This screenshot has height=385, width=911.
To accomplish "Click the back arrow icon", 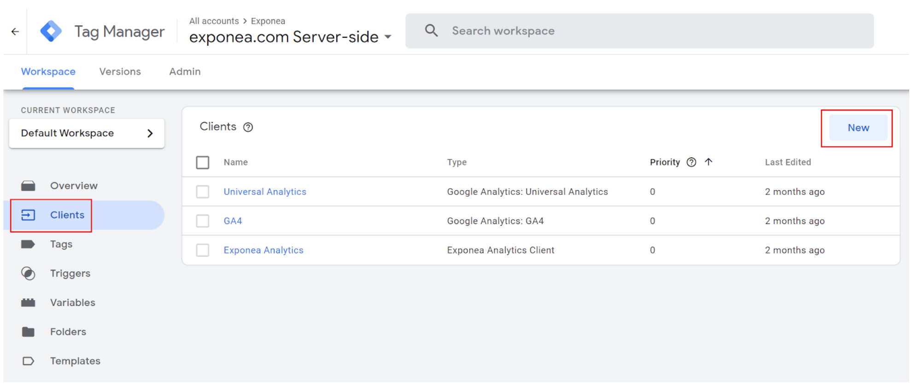I will pyautogui.click(x=15, y=31).
